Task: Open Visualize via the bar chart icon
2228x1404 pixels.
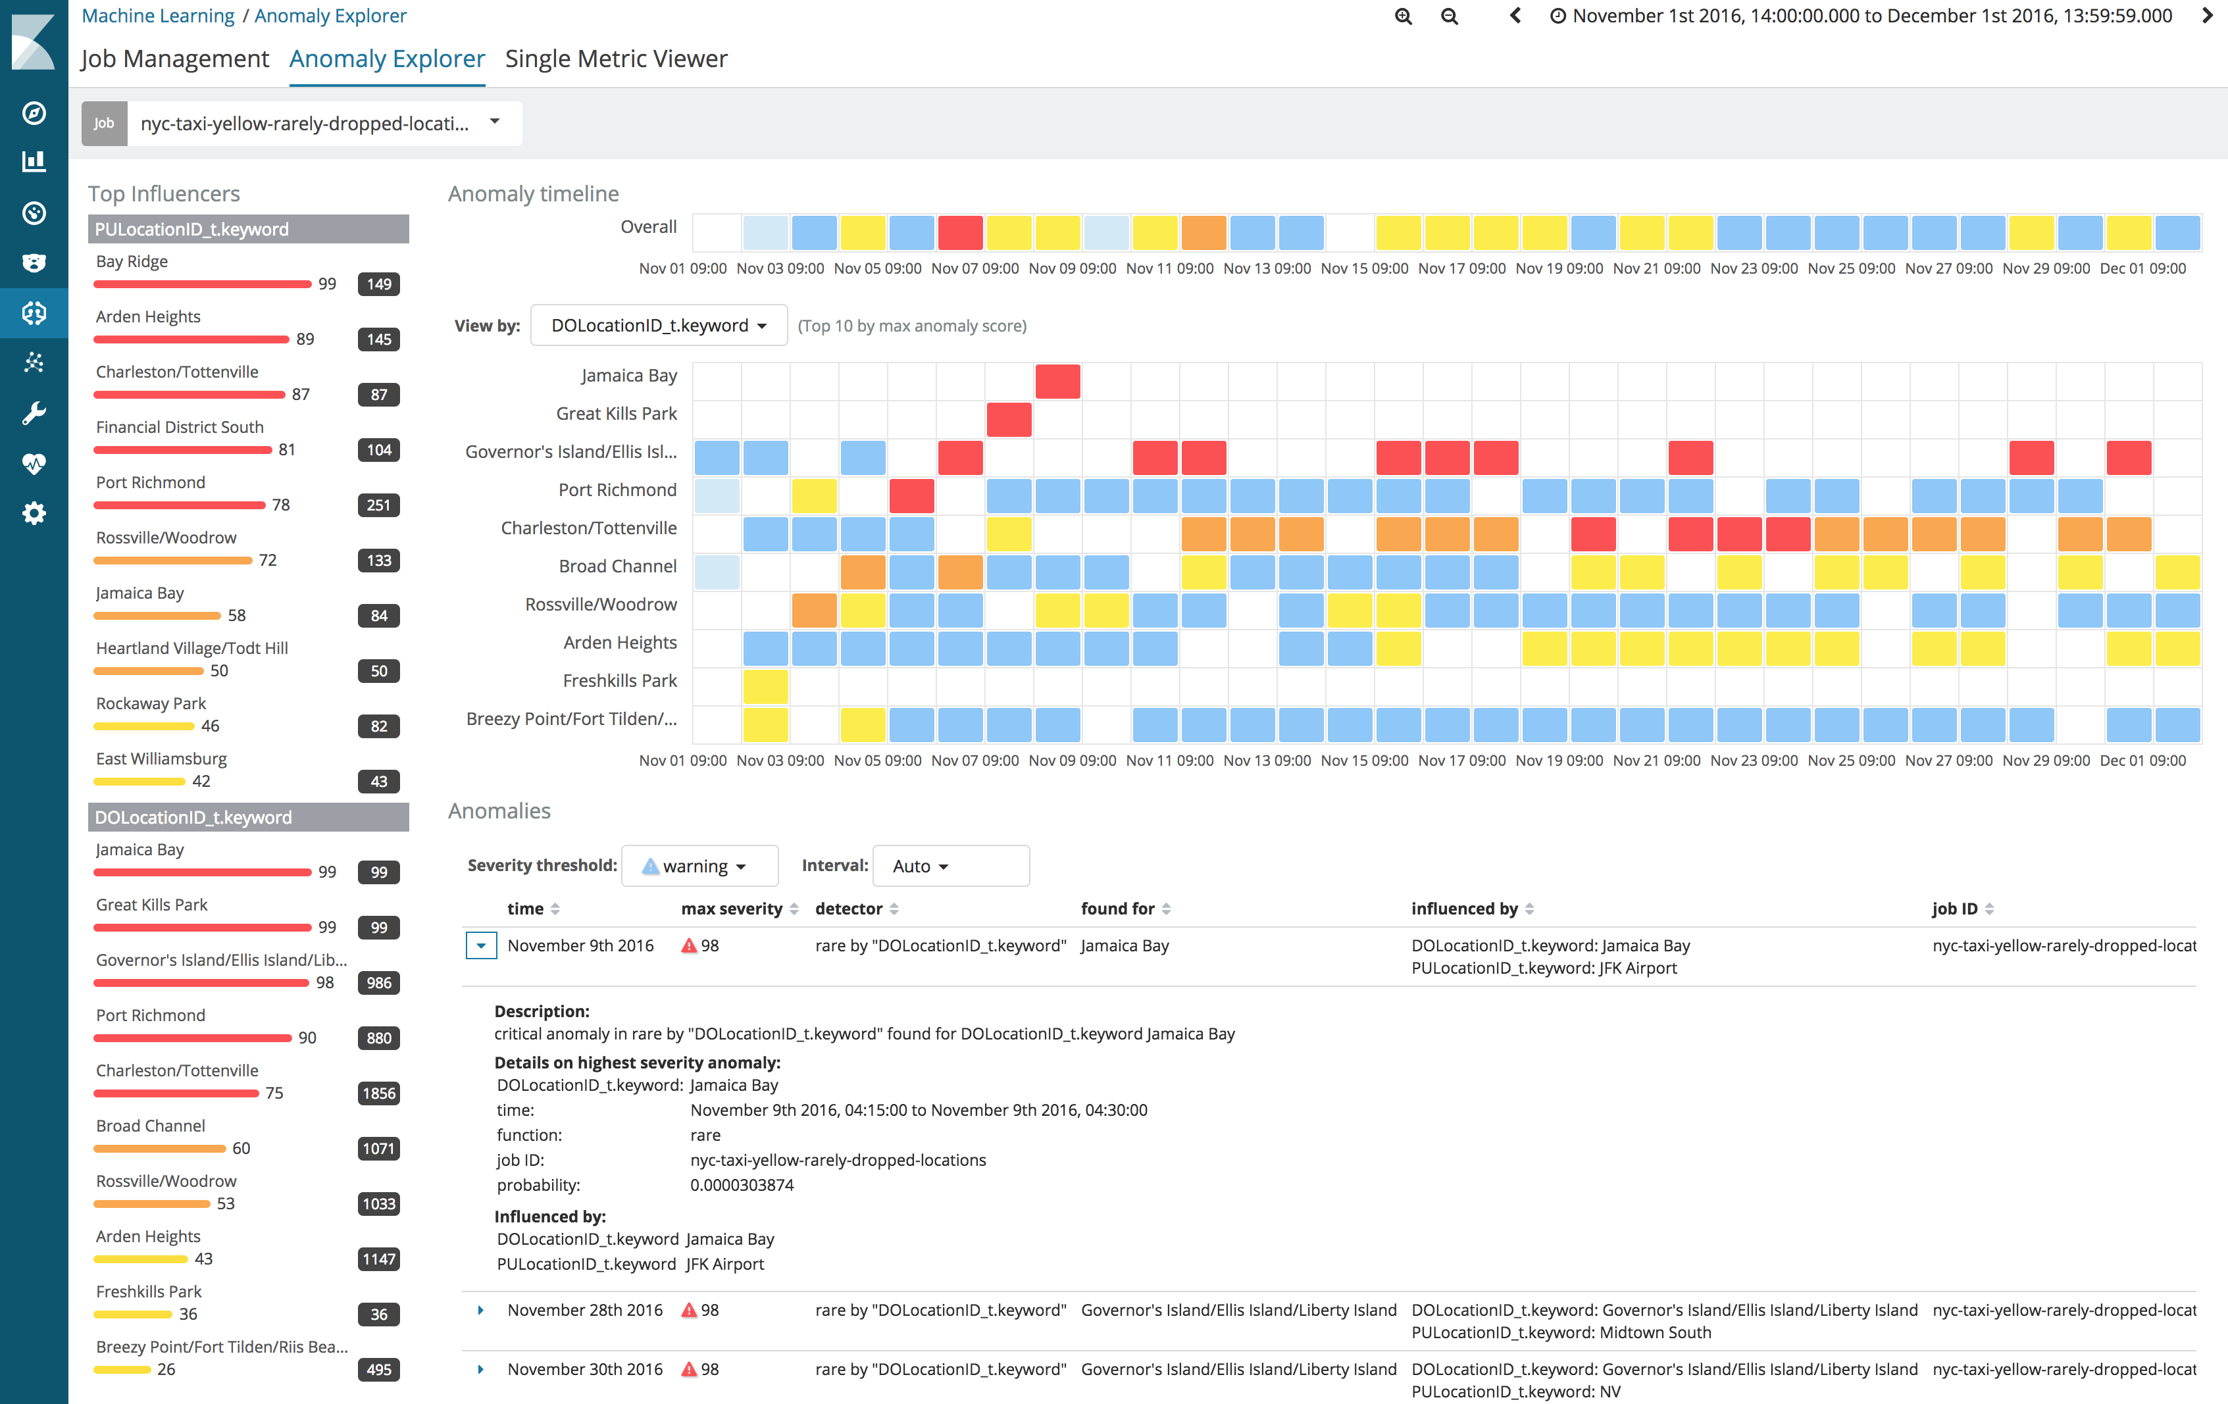Action: coord(34,162)
